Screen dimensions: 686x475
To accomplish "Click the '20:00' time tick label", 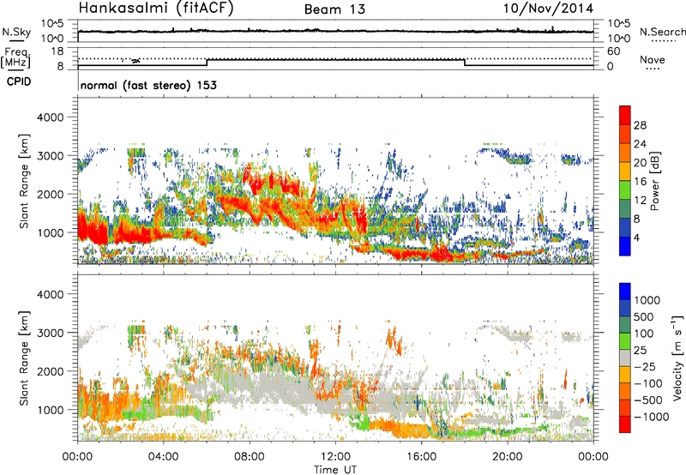I will [x=508, y=457].
